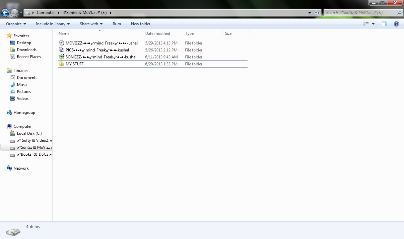Image resolution: width=404 pixels, height=239 pixels.
Task: Open Local Disk (C:) drive
Action: (29, 133)
